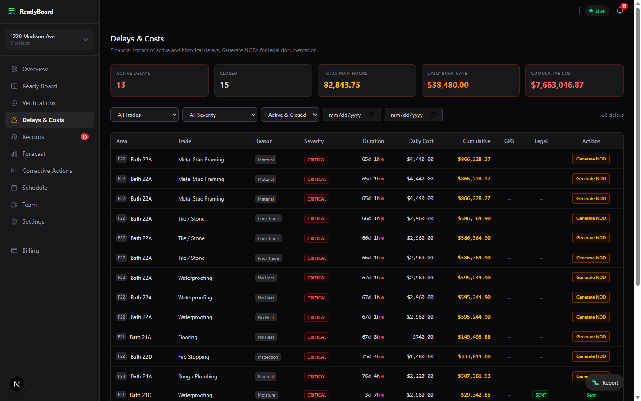Viewport: 641px width, 401px height.
Task: Open Records in sidebar
Action: [x=49, y=137]
